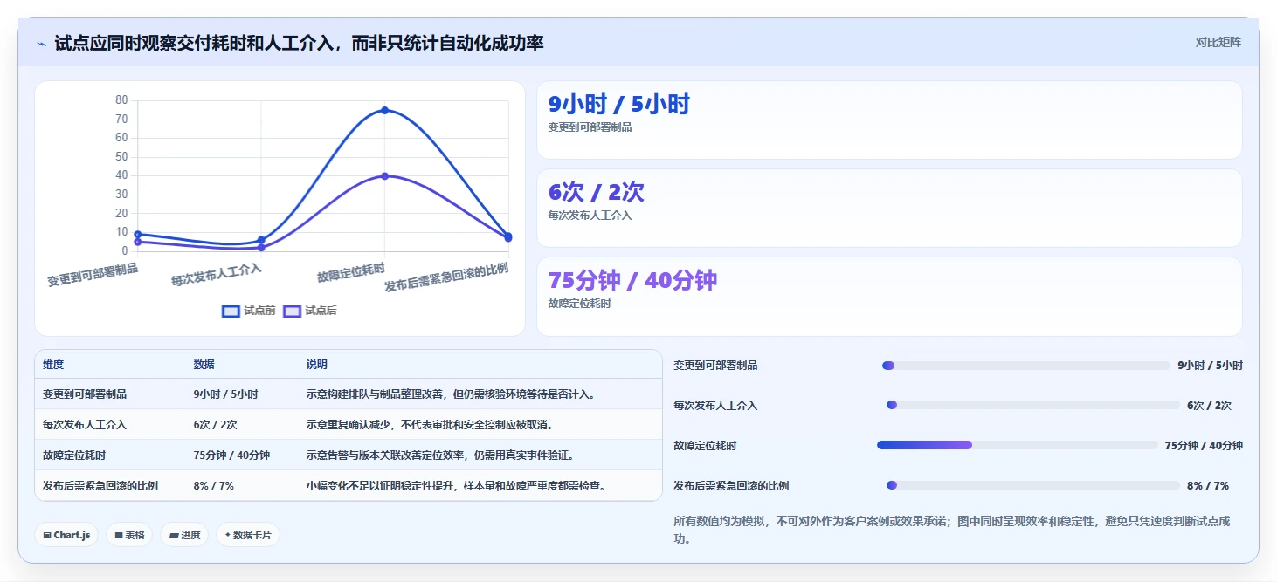1277x582 pixels.
Task: Click table data cell 75分钟 / 40分钟
Action: click(x=231, y=455)
